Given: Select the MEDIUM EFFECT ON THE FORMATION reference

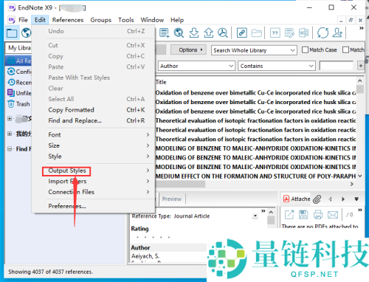Looking at the screenshot, I should click(255, 176).
